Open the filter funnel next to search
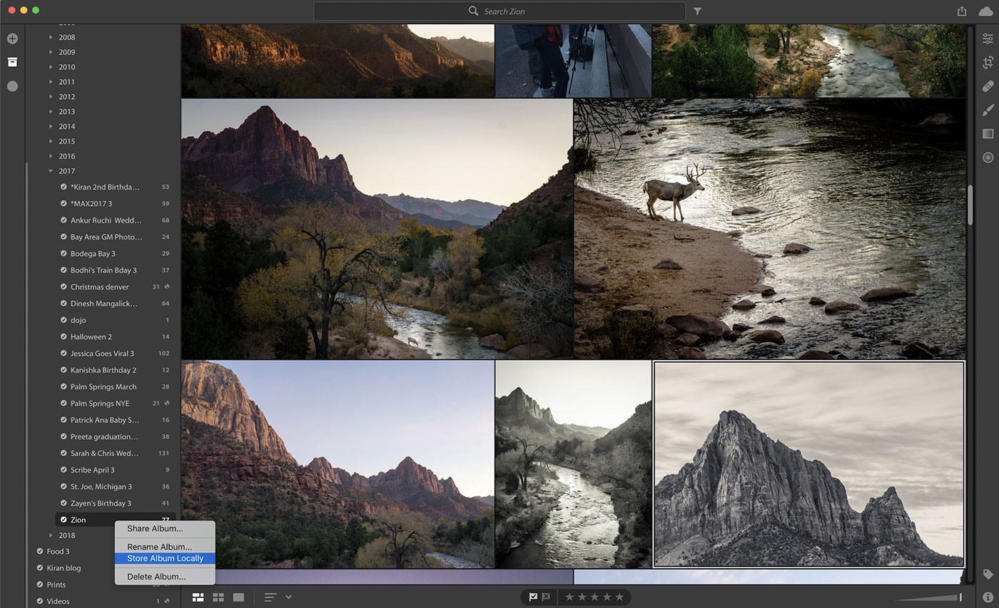The width and height of the screenshot is (999, 608). [x=697, y=11]
